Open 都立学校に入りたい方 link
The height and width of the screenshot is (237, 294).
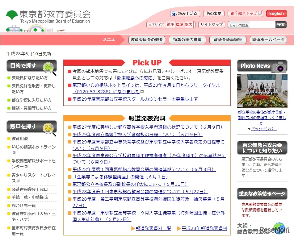(31, 100)
